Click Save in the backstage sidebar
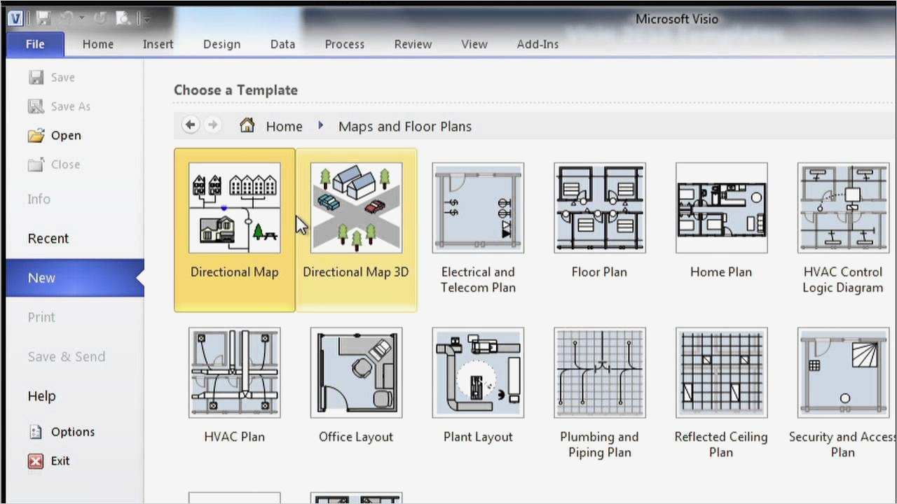 click(51, 78)
